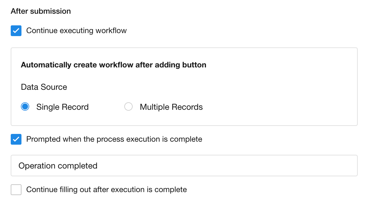Disable the Prompted when process execution complete checkbox
369x207 pixels.
tap(16, 139)
